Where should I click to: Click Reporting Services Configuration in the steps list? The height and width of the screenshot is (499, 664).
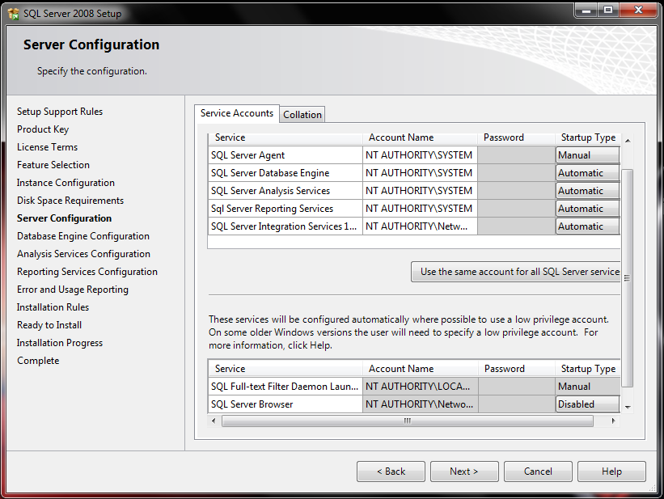pos(87,272)
